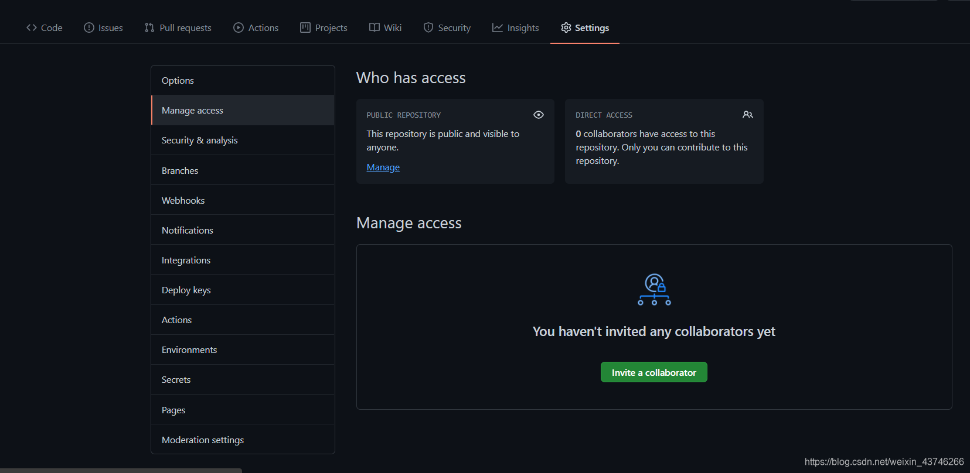
Task: Open Notifications settings
Action: click(243, 230)
